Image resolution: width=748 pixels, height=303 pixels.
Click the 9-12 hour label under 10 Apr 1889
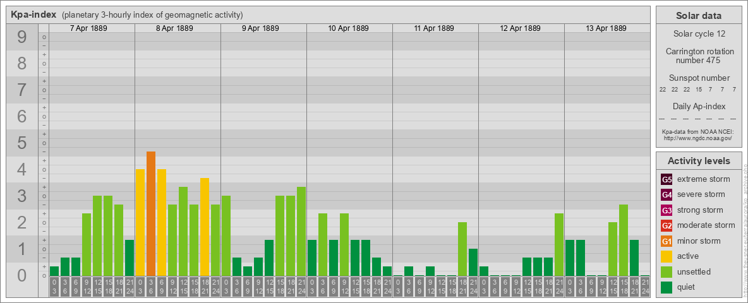[344, 287]
